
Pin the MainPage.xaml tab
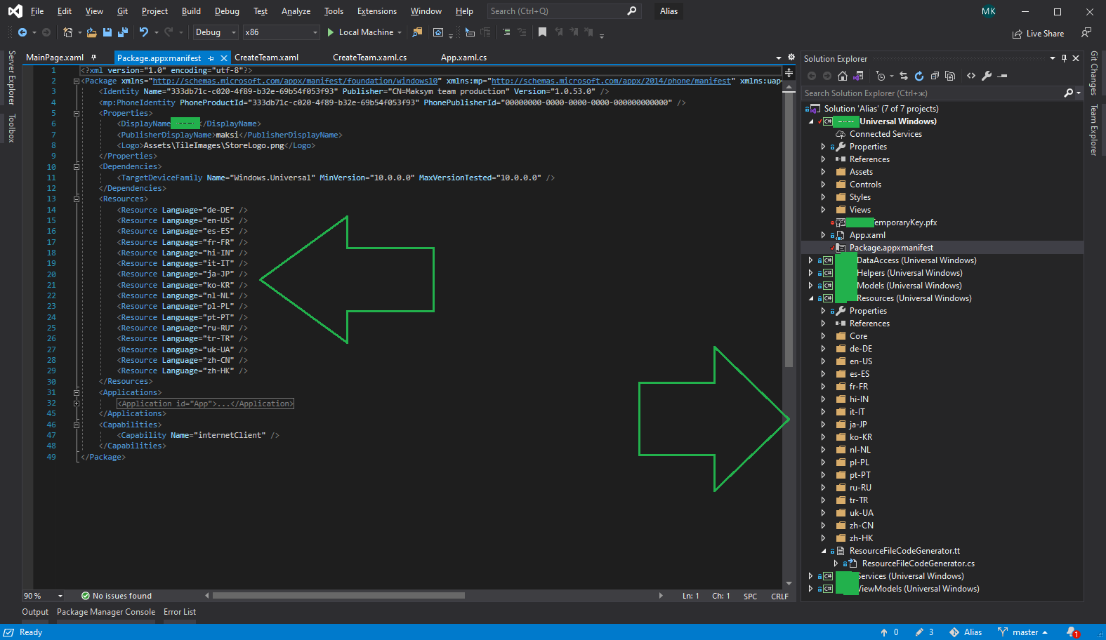93,58
